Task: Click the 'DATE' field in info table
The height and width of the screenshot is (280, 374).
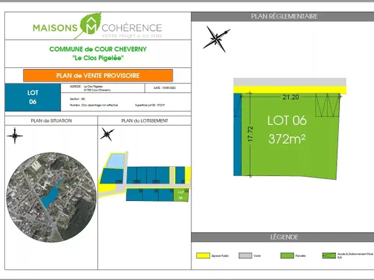Action: point(165,88)
